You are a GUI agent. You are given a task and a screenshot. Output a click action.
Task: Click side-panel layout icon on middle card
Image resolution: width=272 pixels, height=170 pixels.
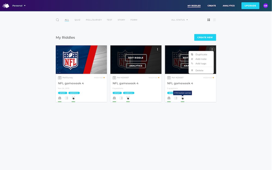coord(121,98)
